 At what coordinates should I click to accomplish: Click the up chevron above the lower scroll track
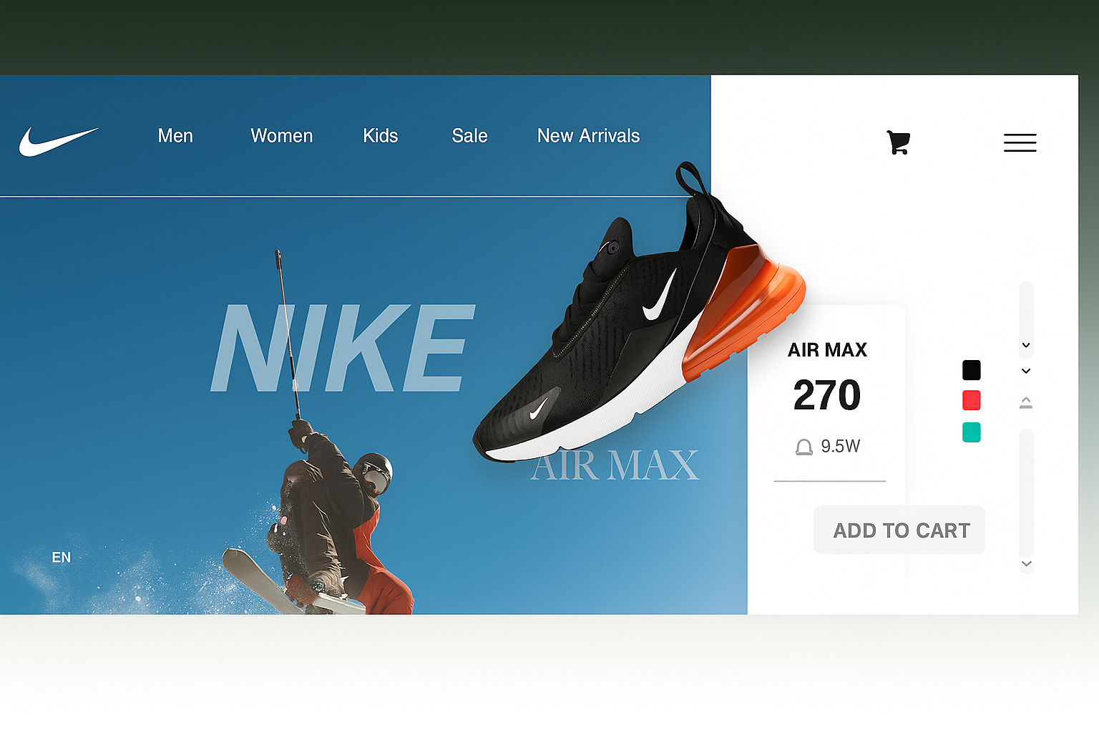(x=1026, y=402)
